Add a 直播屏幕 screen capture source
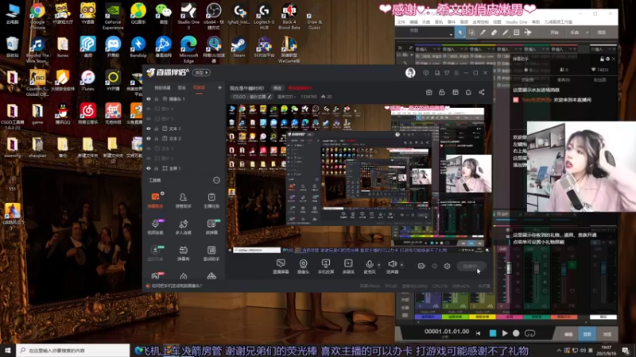 (x=281, y=267)
